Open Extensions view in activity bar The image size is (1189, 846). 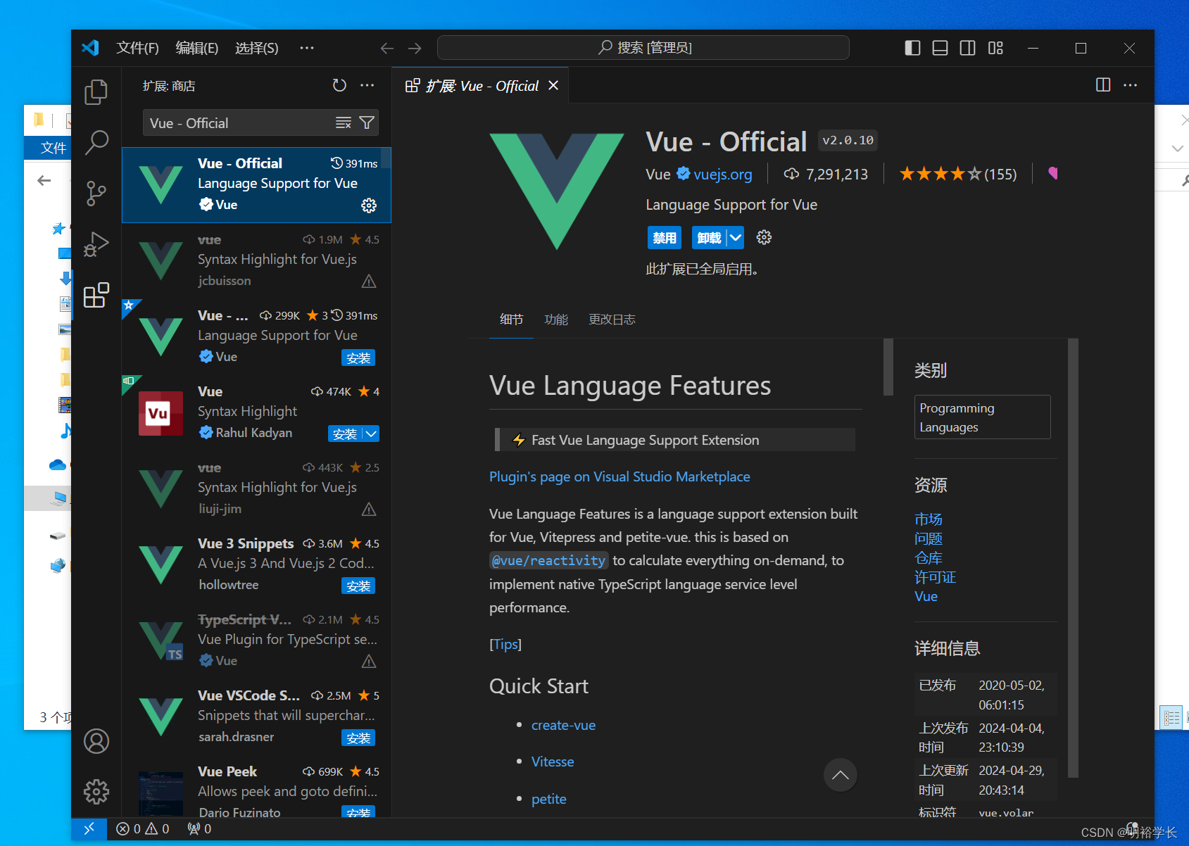96,295
